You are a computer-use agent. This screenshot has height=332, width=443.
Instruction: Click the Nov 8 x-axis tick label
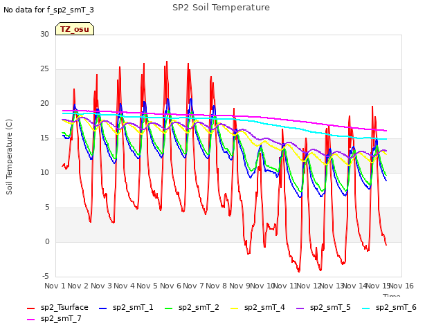[216, 286]
